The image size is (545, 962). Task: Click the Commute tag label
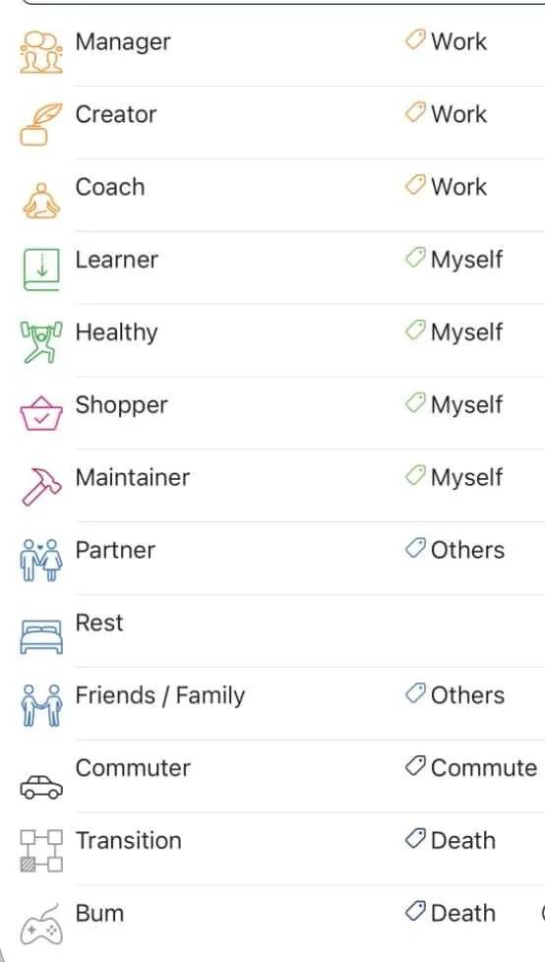(x=484, y=767)
